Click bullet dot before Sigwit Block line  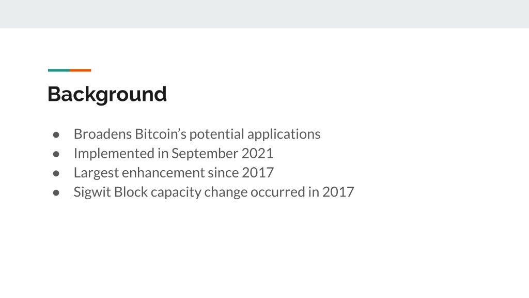56,192
